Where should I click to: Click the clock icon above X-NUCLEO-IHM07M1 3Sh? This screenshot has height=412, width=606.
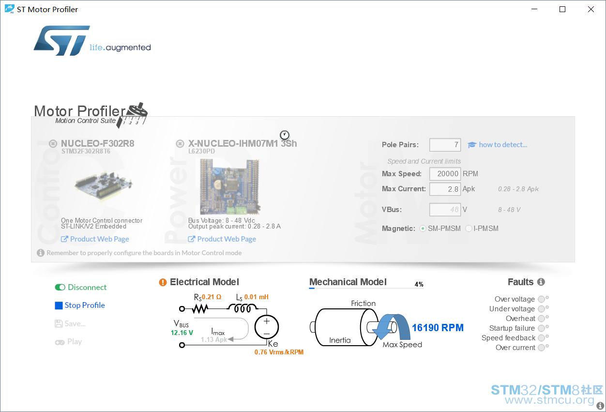click(285, 135)
